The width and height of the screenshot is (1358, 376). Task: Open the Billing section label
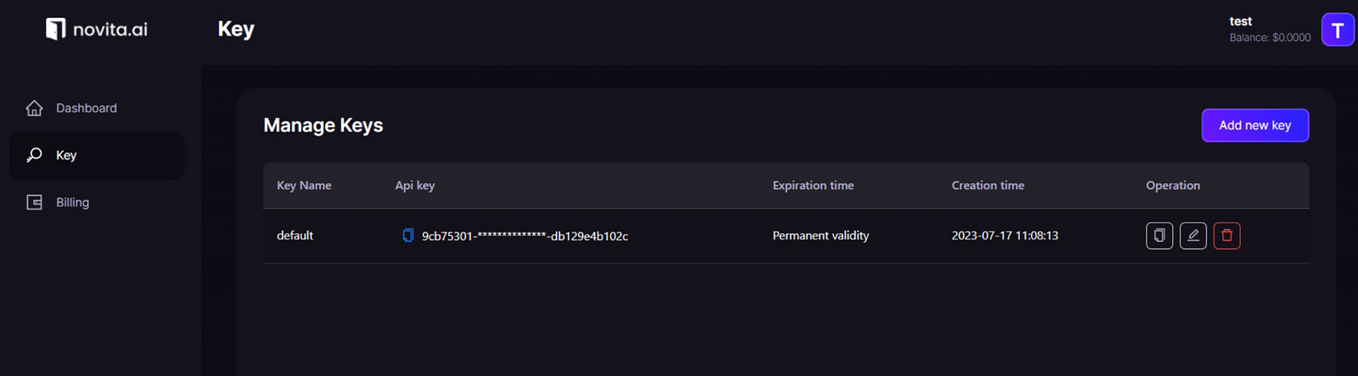pyautogui.click(x=72, y=202)
